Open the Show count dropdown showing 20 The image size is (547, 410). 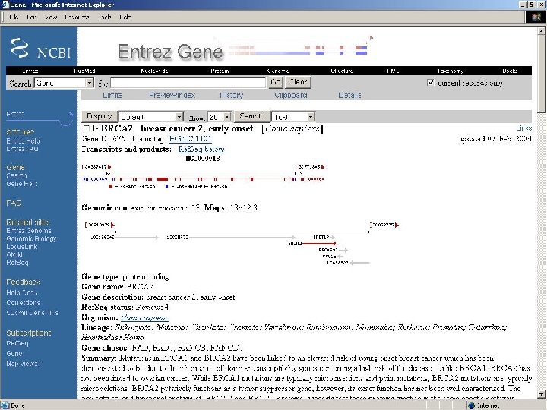(x=227, y=117)
